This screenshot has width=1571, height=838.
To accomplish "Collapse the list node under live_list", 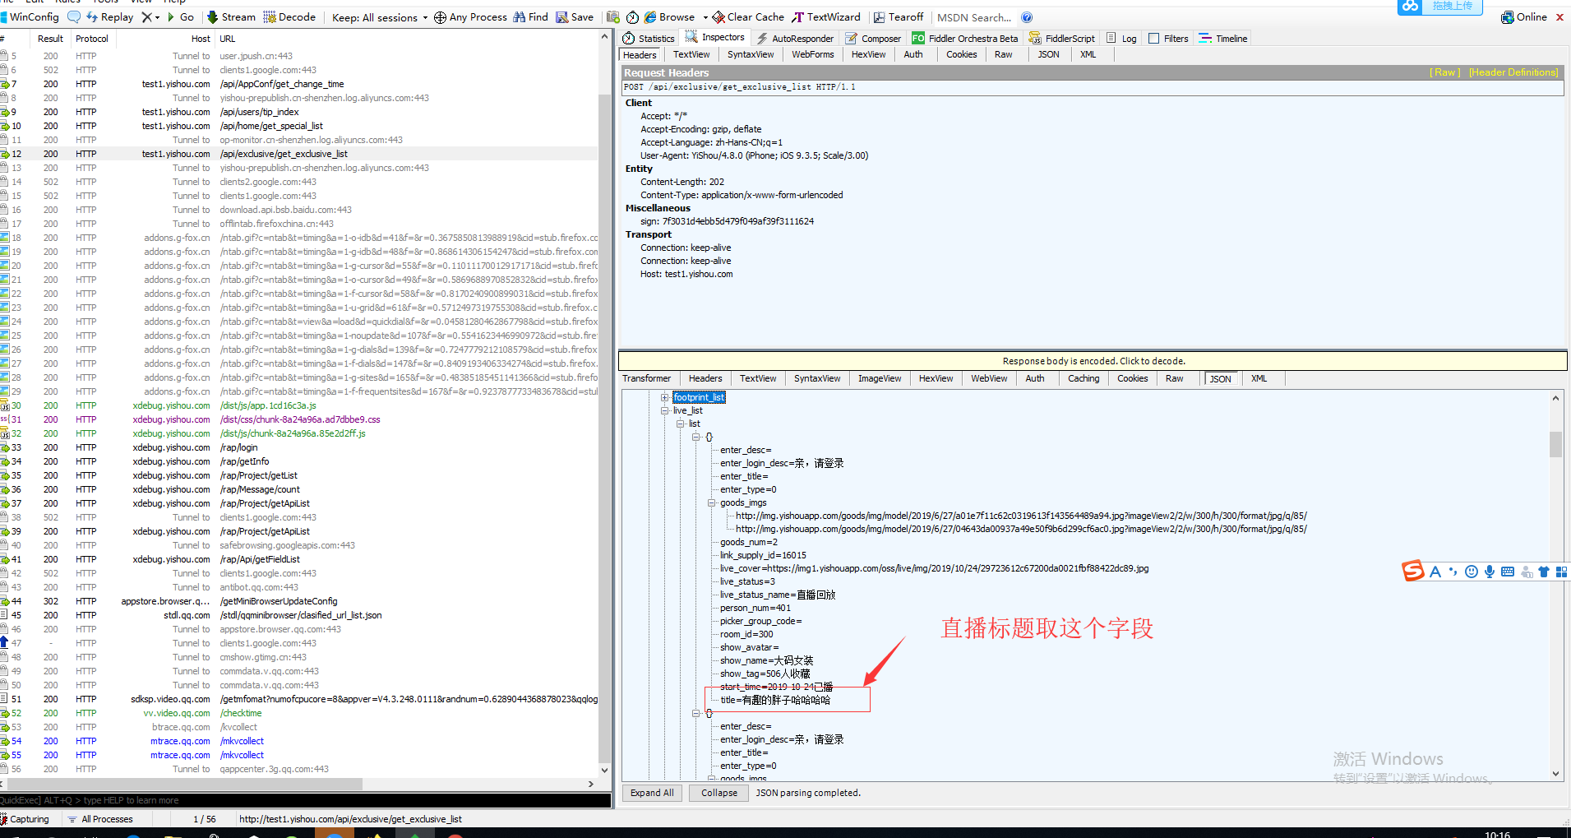I will [x=681, y=424].
